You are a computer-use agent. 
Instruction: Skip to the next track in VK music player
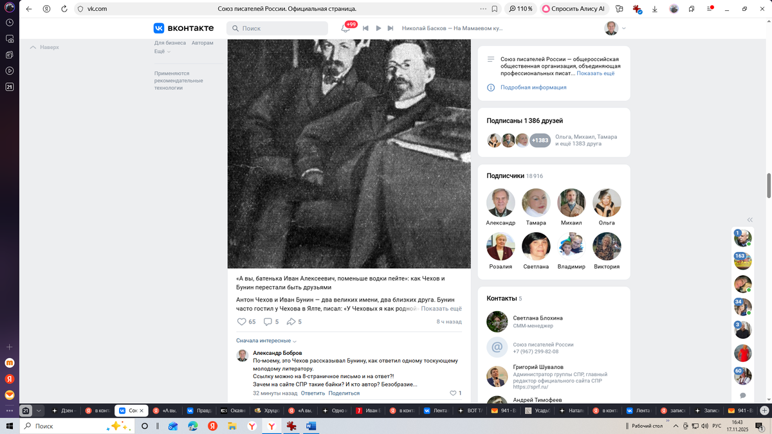point(391,28)
